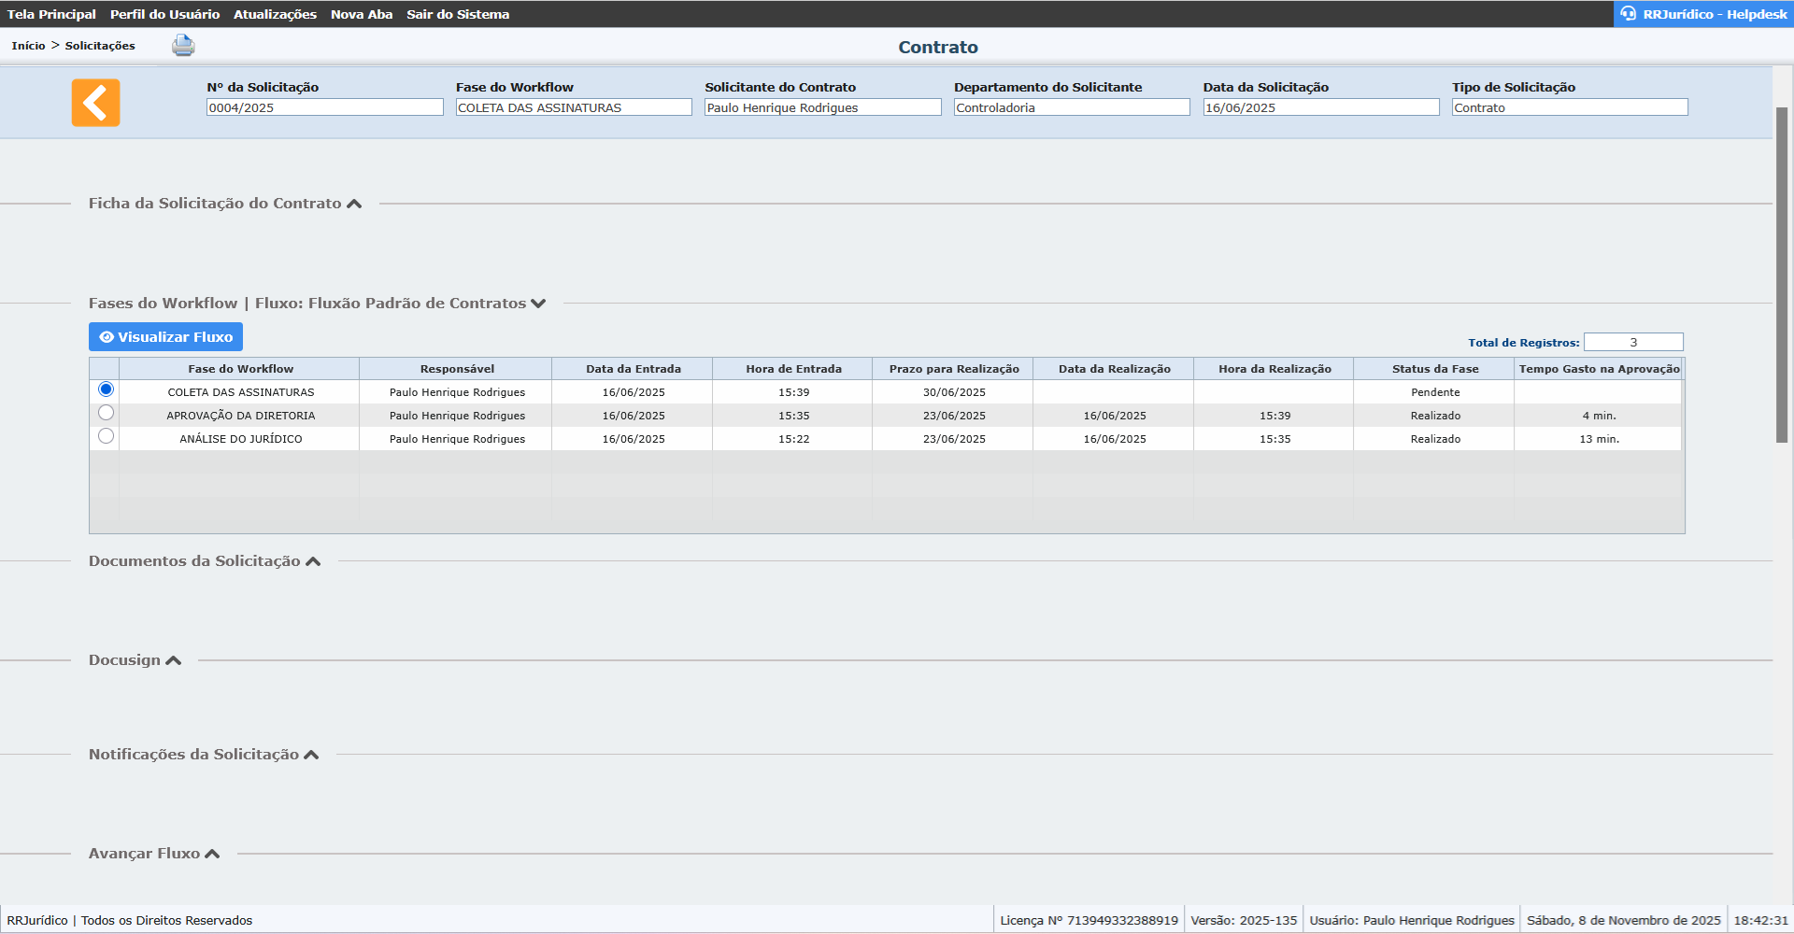Expand the Docusign section
Screen dimensions: 1794x934
(173, 660)
